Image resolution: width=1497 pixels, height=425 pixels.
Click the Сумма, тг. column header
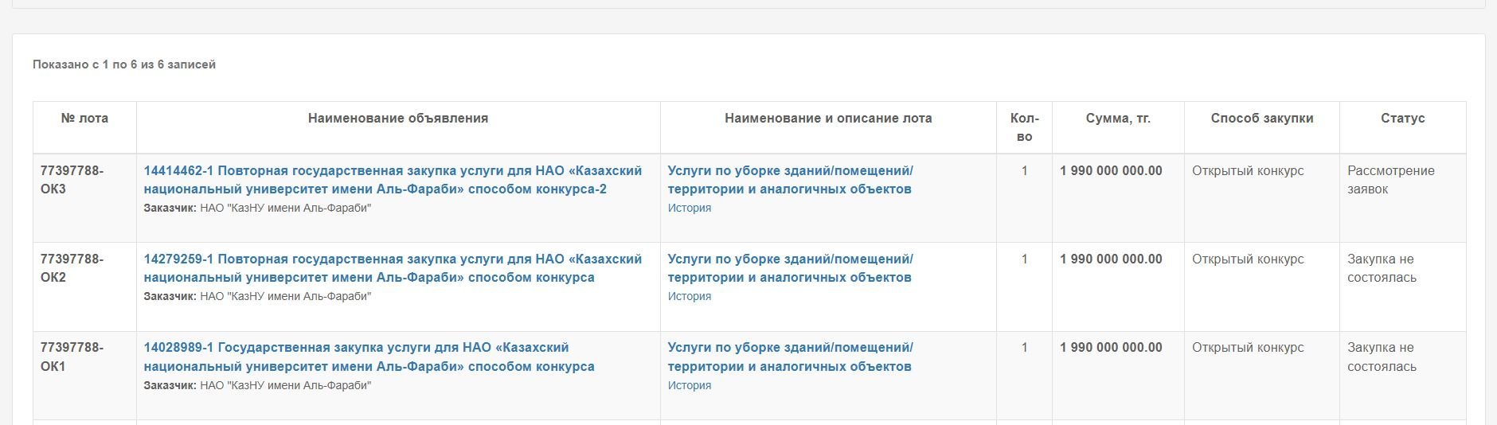(1118, 119)
